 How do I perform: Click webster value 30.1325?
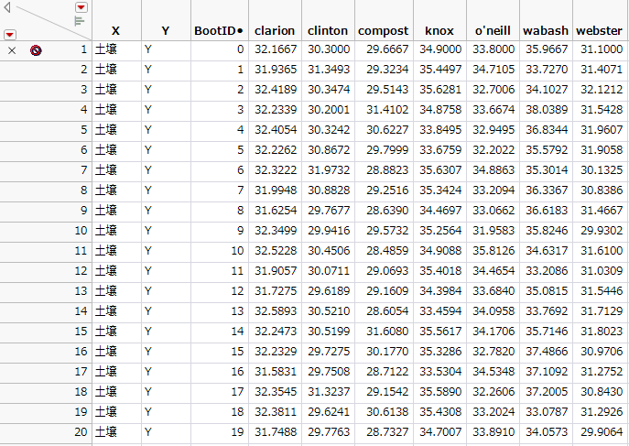(602, 170)
